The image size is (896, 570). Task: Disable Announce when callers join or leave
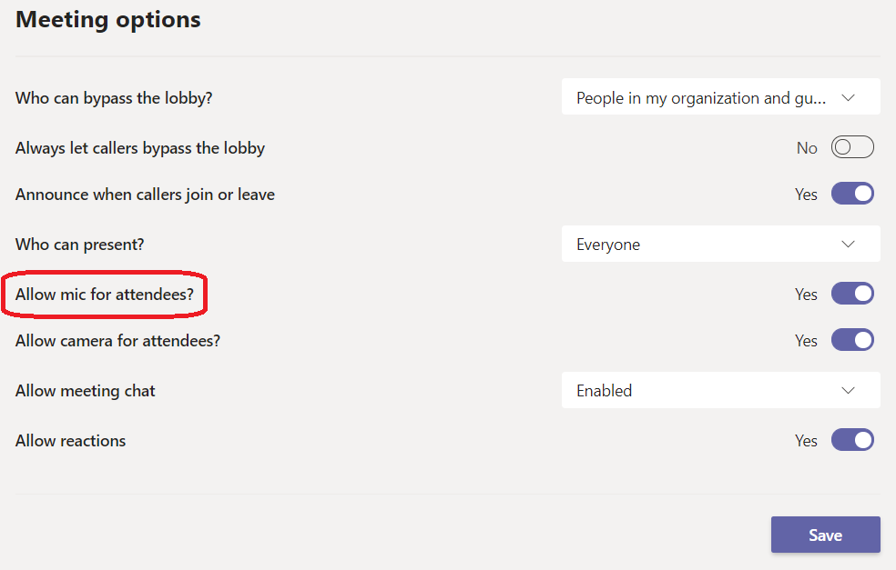[852, 194]
